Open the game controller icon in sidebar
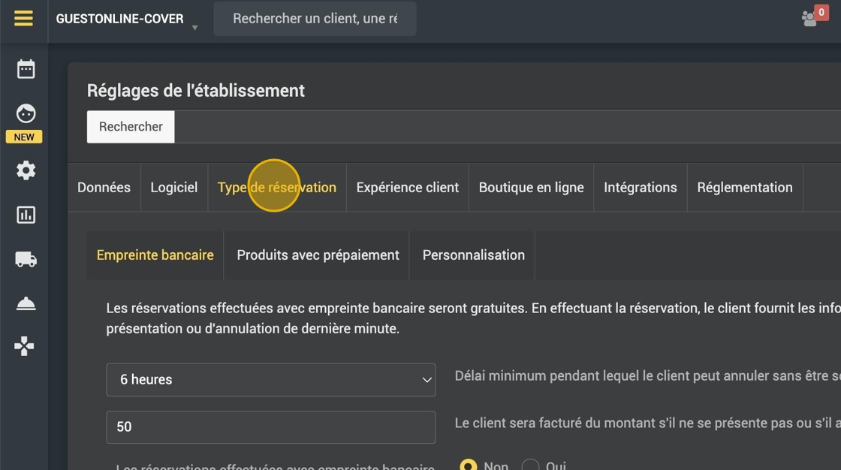841x470 pixels. coord(24,347)
